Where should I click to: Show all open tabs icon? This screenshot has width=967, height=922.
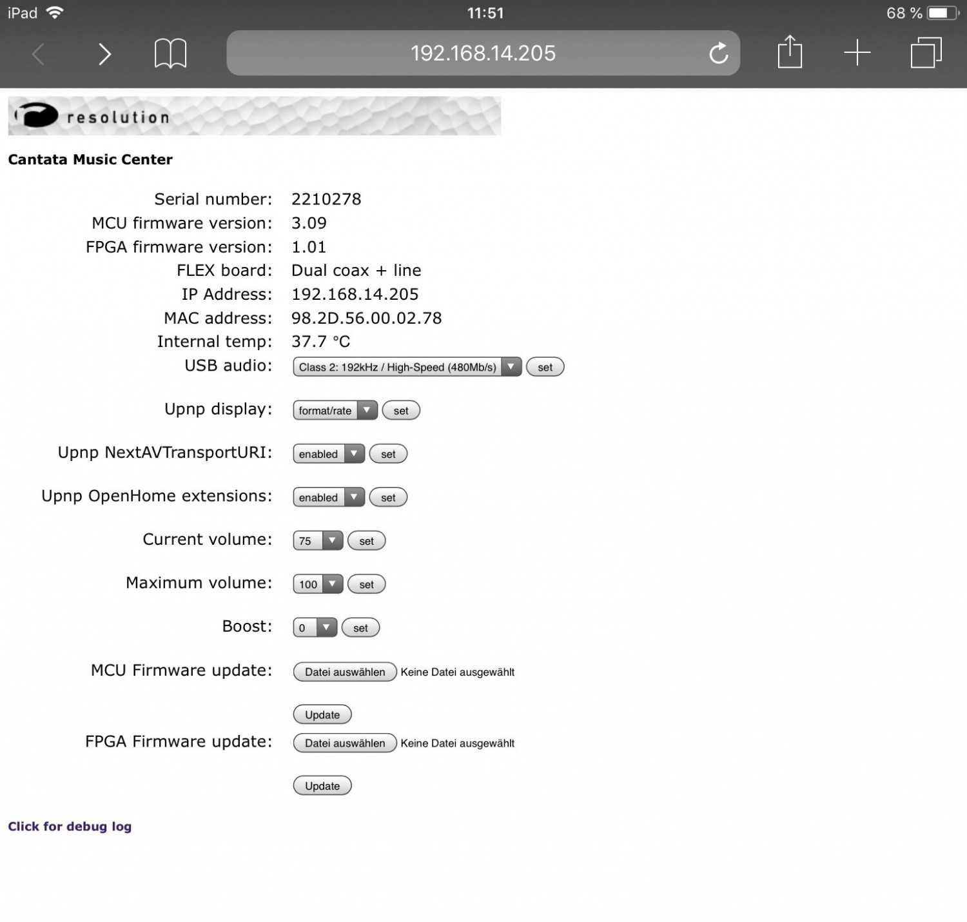coord(926,52)
